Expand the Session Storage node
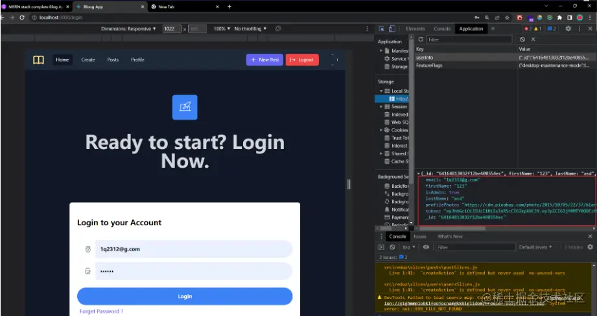The height and width of the screenshot is (316, 597). click(x=381, y=107)
